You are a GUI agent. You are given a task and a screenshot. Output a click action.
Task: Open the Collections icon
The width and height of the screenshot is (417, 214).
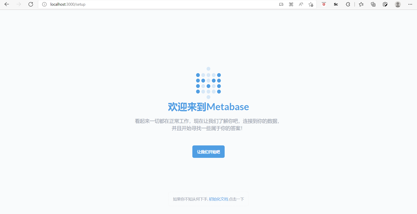(373, 4)
